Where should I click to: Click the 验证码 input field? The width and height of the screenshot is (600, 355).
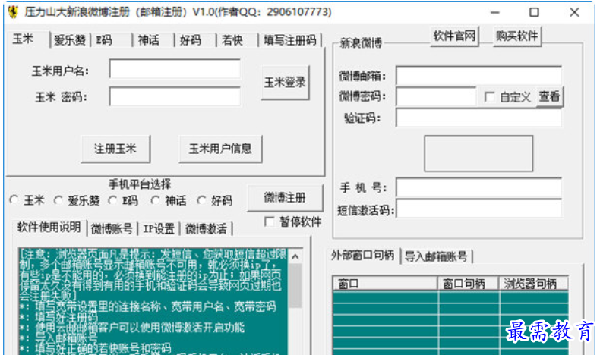coord(478,118)
